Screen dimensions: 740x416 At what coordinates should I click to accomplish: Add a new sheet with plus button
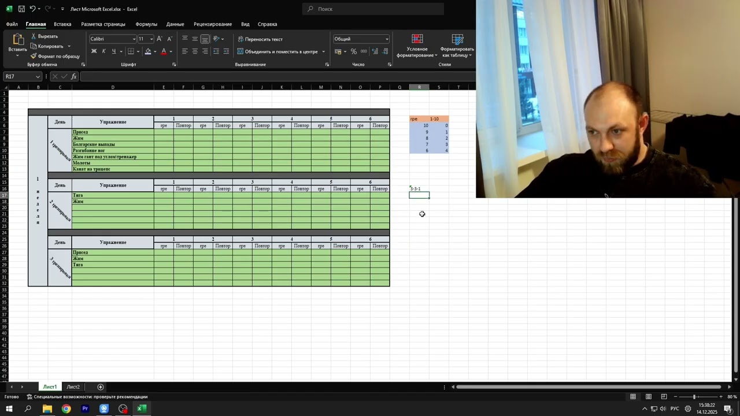click(101, 387)
